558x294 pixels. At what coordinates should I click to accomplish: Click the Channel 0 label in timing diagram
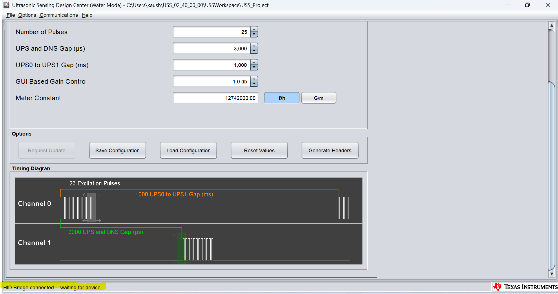(34, 204)
